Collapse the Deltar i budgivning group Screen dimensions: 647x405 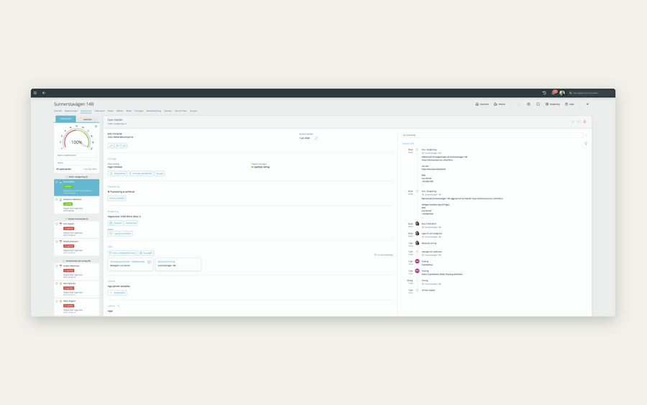76,177
